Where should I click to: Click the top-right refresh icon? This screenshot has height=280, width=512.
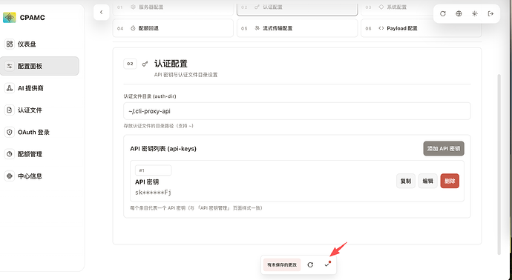tap(443, 13)
